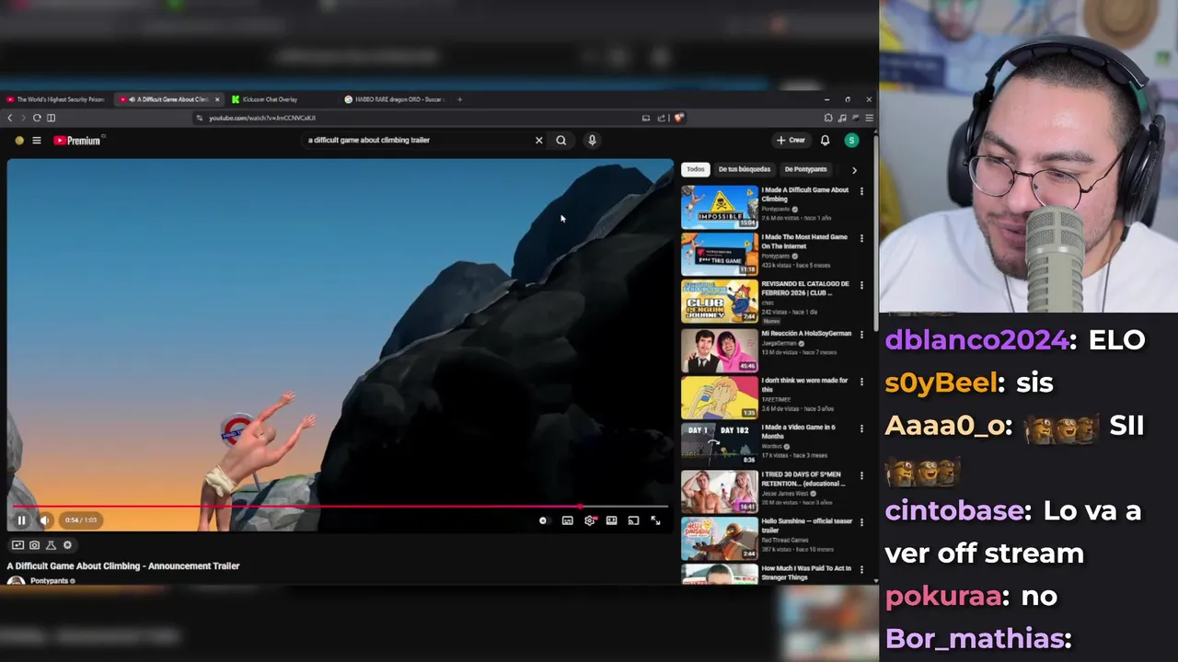Open options for Hello Sunshine official teaser trailer
This screenshot has width=1178, height=662.
click(x=861, y=522)
